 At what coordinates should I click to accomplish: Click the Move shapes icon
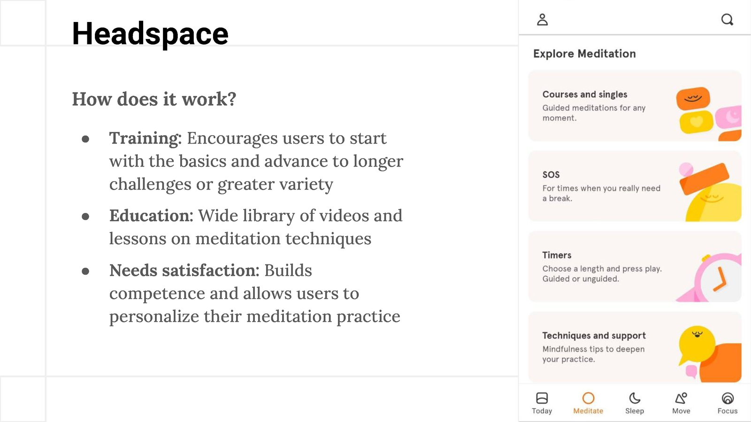pyautogui.click(x=681, y=398)
